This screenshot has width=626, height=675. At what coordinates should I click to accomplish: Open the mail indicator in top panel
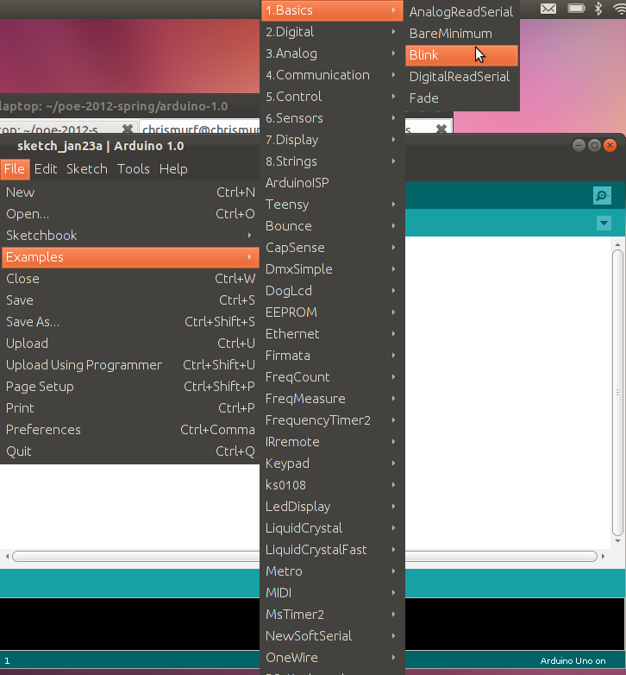pos(548,9)
